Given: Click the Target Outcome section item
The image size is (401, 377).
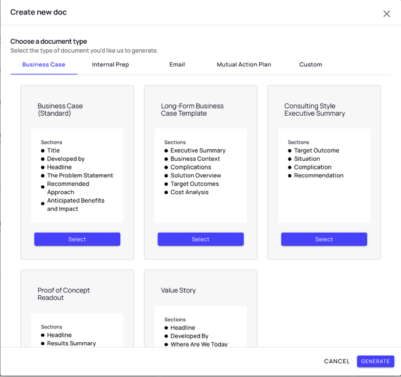Looking at the screenshot, I should (x=317, y=150).
